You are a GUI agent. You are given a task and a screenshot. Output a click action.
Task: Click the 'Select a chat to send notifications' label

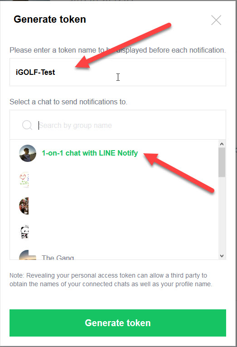tap(68, 102)
